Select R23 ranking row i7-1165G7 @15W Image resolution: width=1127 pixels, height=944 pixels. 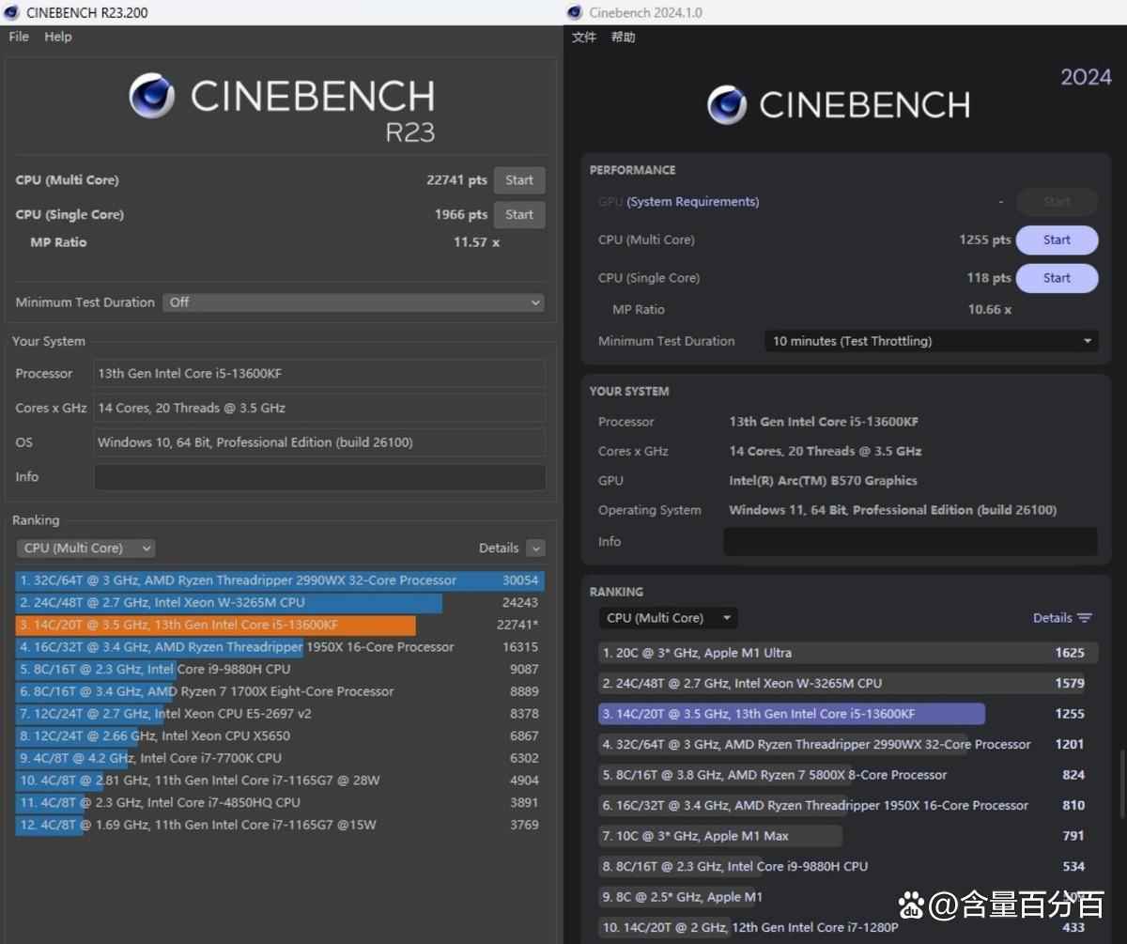(280, 825)
